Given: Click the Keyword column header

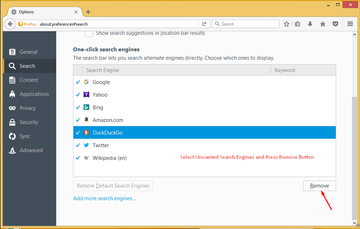Looking at the screenshot, I should 303,70.
